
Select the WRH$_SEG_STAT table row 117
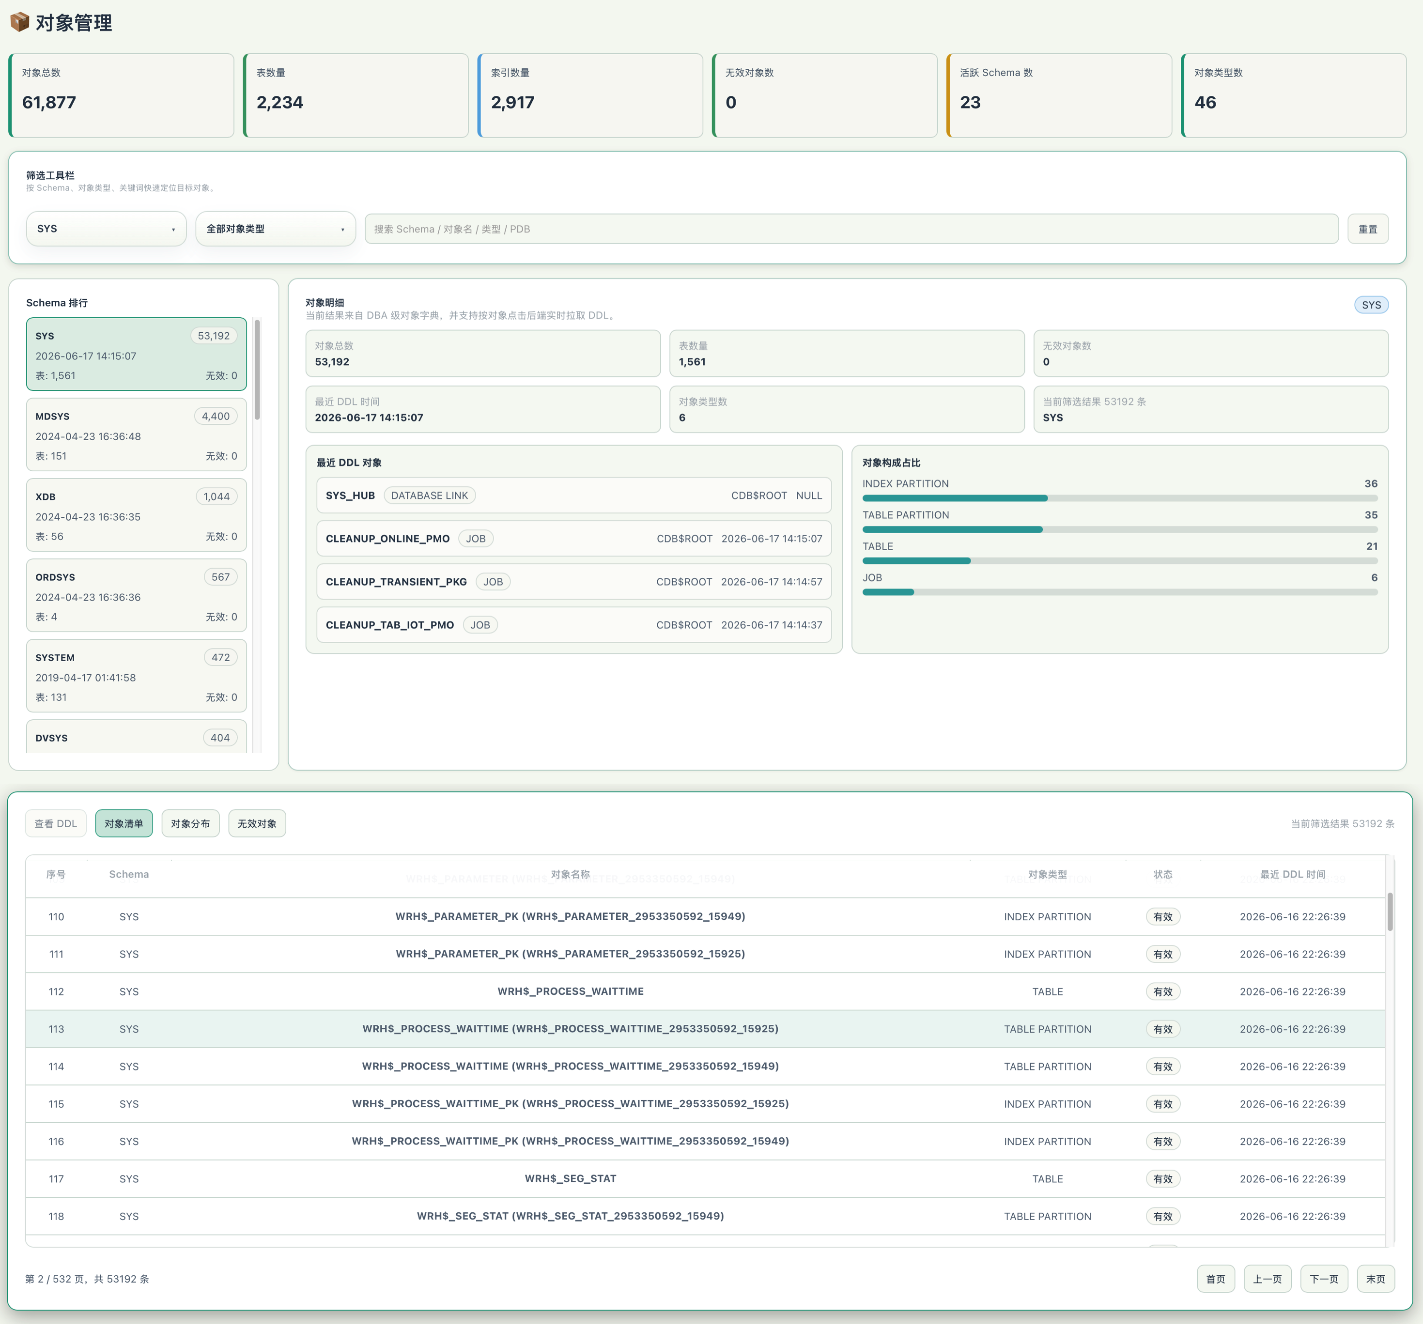tap(705, 1179)
